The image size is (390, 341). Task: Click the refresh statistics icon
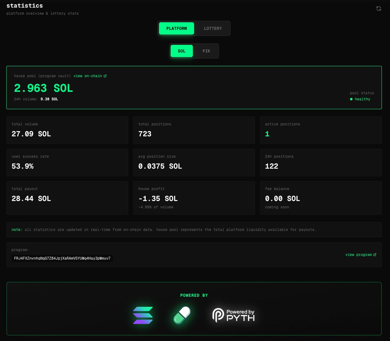379,9
